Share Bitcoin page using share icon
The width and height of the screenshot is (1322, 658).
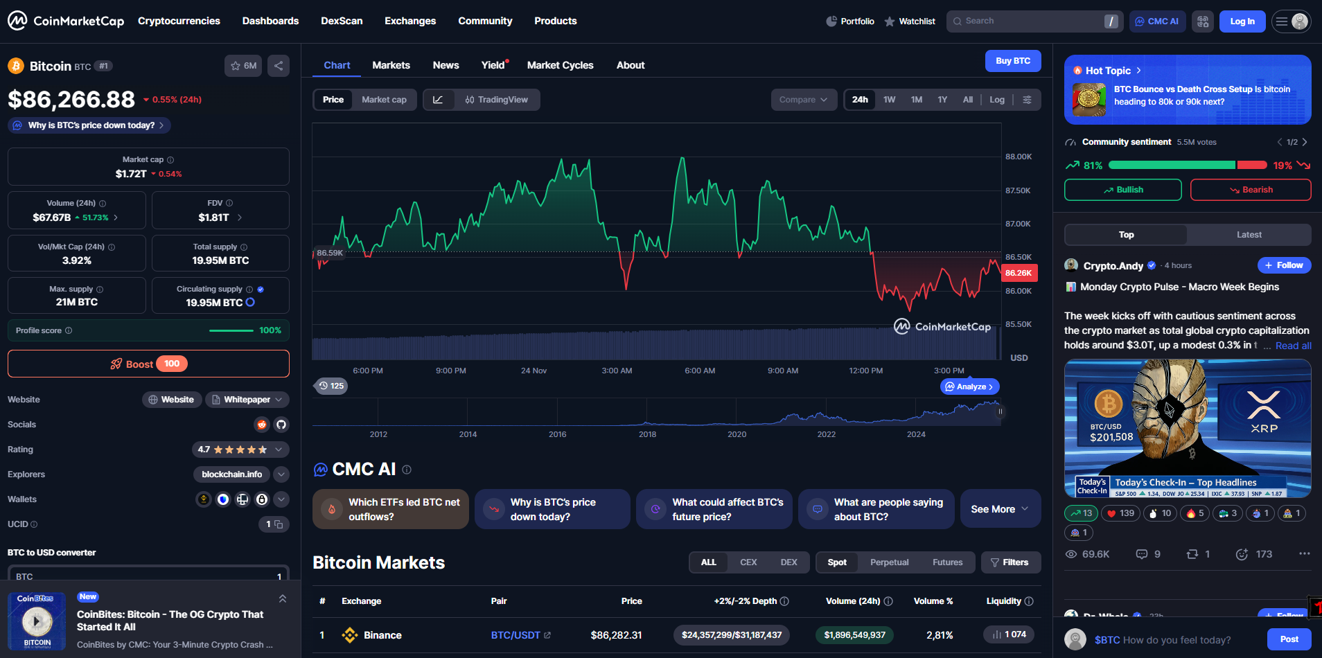pos(279,66)
